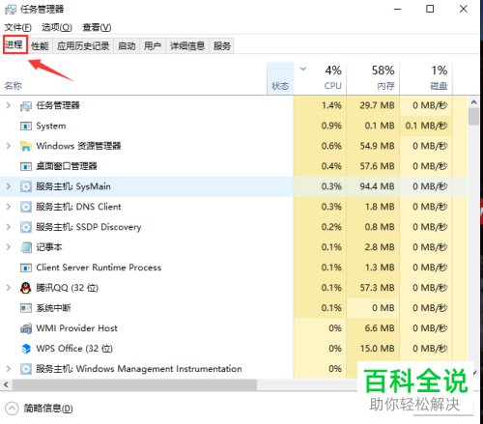
Task: Click the 0.1 MB/秒 disk value
Action: click(x=426, y=126)
